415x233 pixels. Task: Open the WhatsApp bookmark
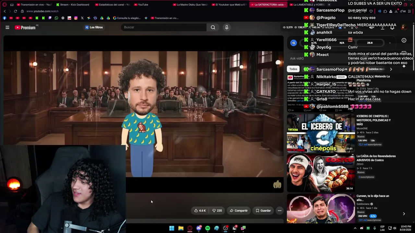click(56, 18)
